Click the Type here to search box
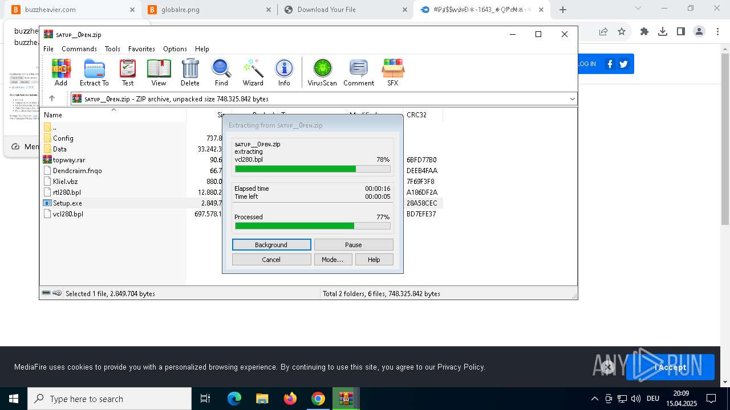This screenshot has width=730, height=410. (109, 399)
